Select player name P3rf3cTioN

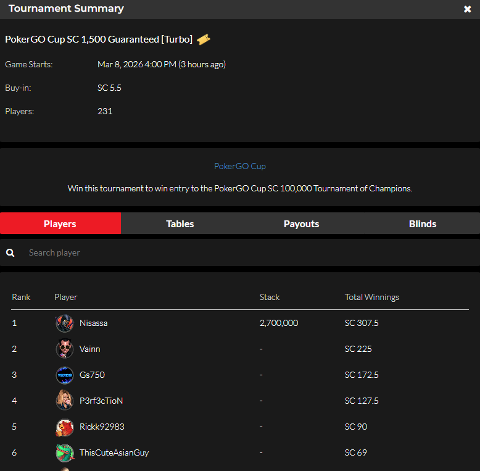click(x=101, y=401)
